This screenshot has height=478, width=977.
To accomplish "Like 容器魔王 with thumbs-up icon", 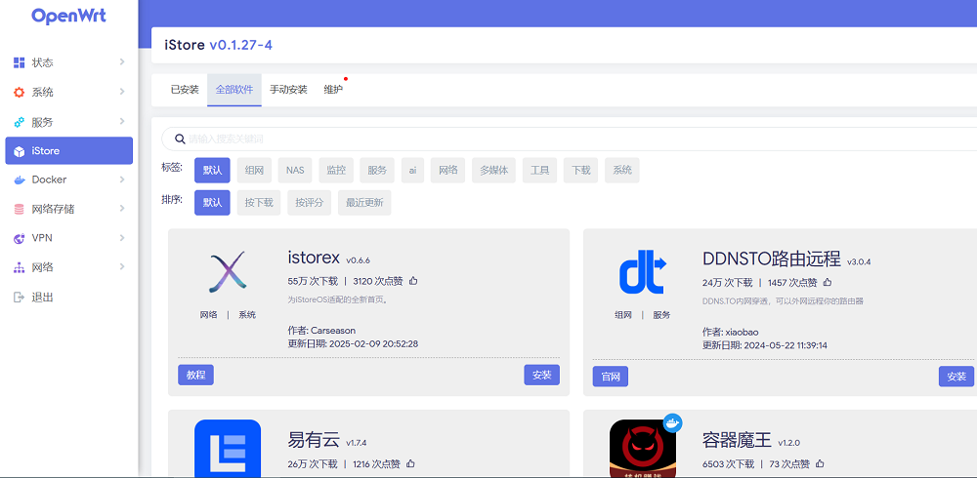I will tap(820, 463).
